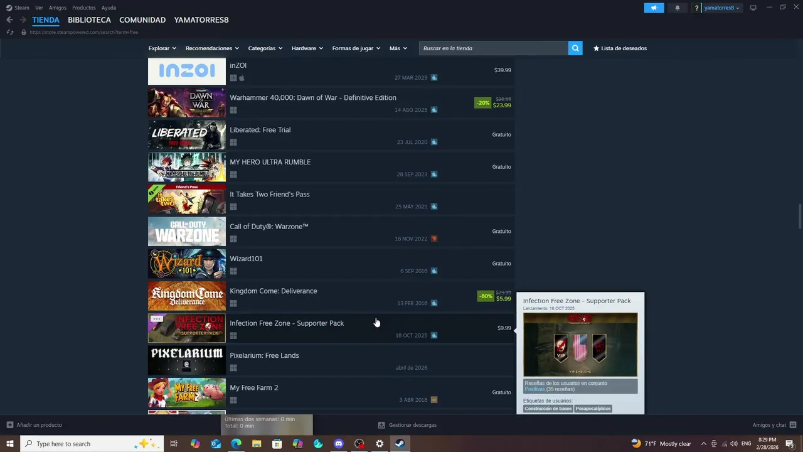Click Añadir un producto
Viewport: 803px width, 452px height.
coord(39,425)
